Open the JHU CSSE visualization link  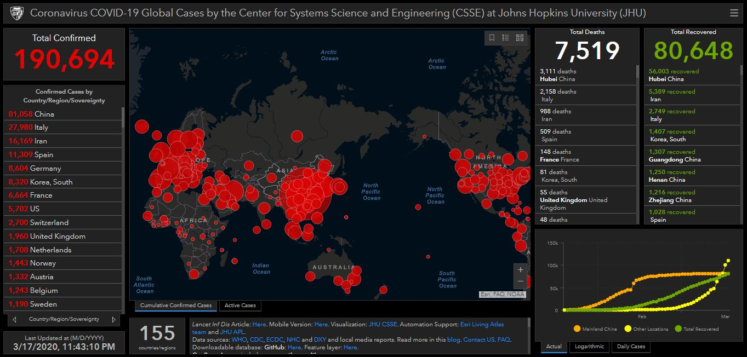click(x=382, y=324)
